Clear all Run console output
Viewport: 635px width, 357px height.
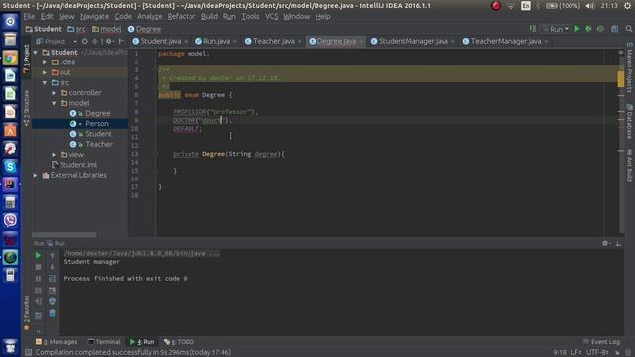tap(52, 313)
